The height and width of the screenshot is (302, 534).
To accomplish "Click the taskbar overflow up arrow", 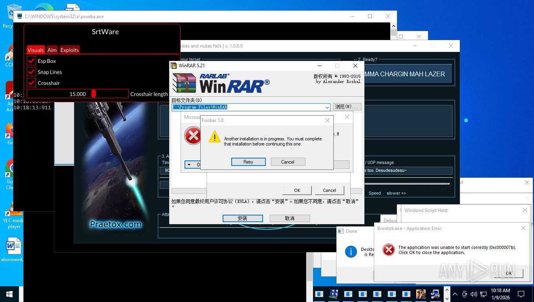I will coord(446,290).
